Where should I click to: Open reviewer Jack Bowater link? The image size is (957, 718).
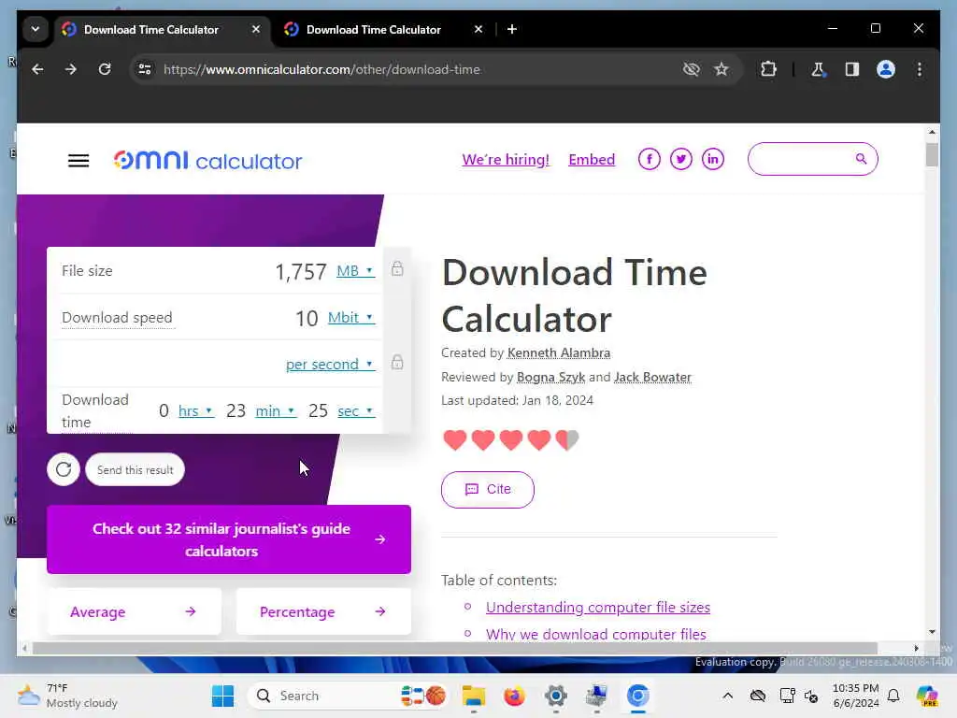point(652,378)
